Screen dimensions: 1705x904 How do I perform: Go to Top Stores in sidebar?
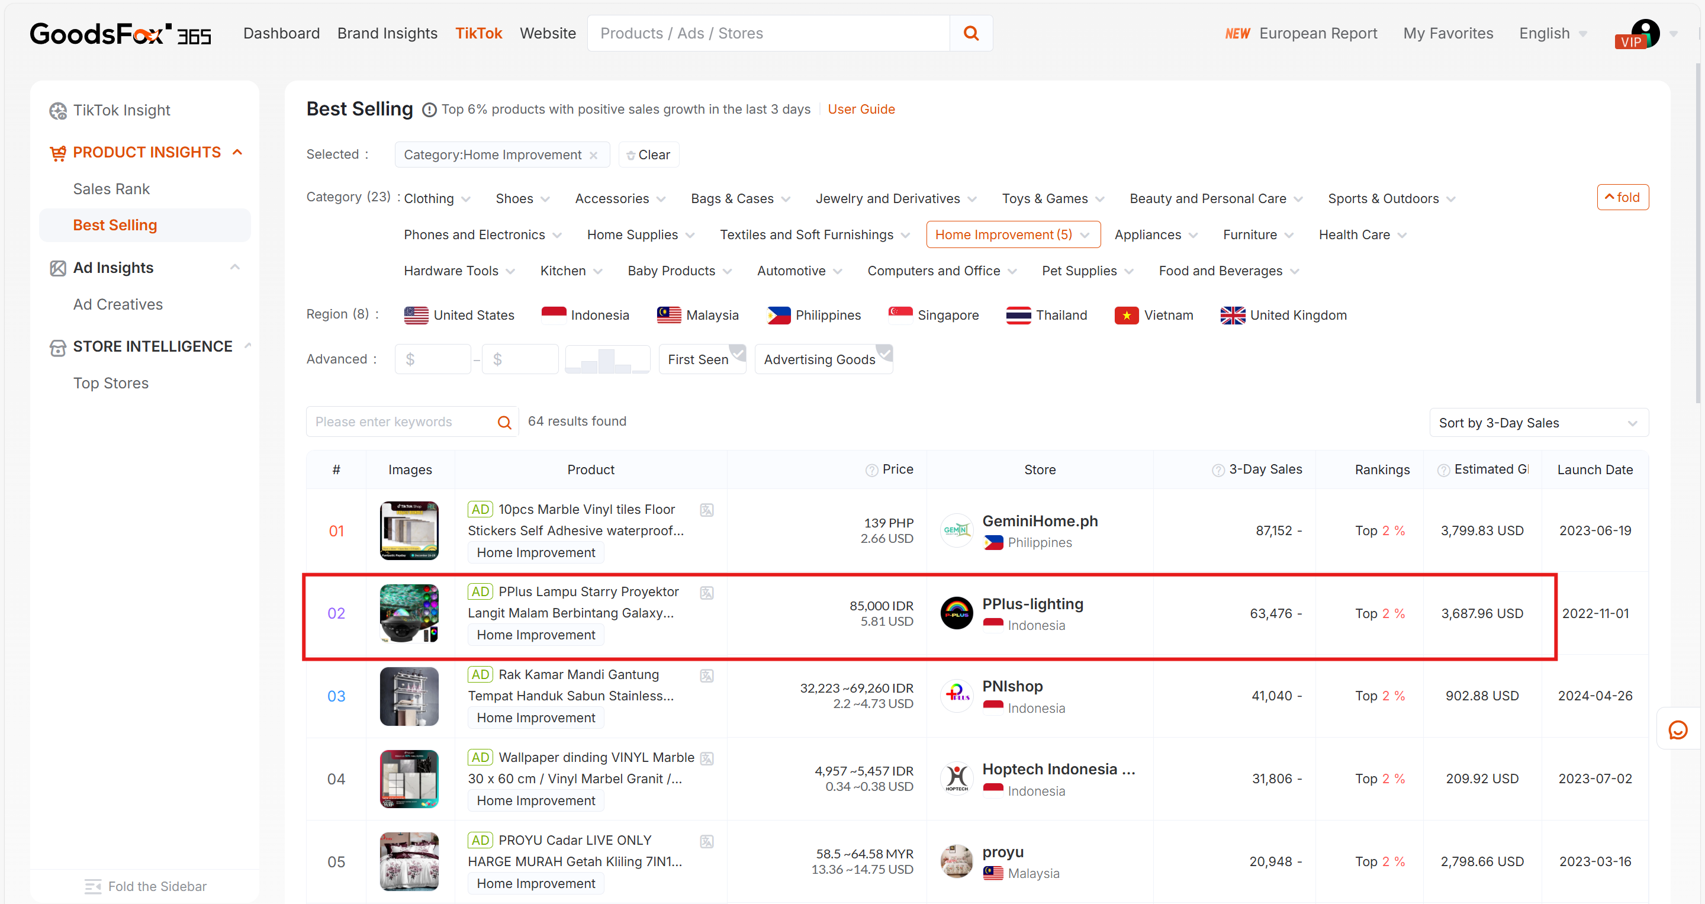pos(111,383)
